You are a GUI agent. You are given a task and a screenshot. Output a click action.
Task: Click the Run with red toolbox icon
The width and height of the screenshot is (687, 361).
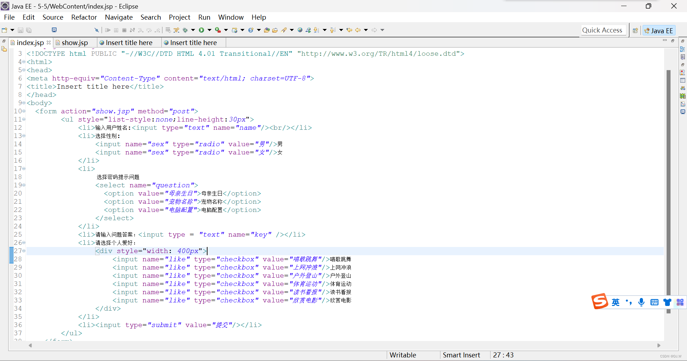coord(218,30)
